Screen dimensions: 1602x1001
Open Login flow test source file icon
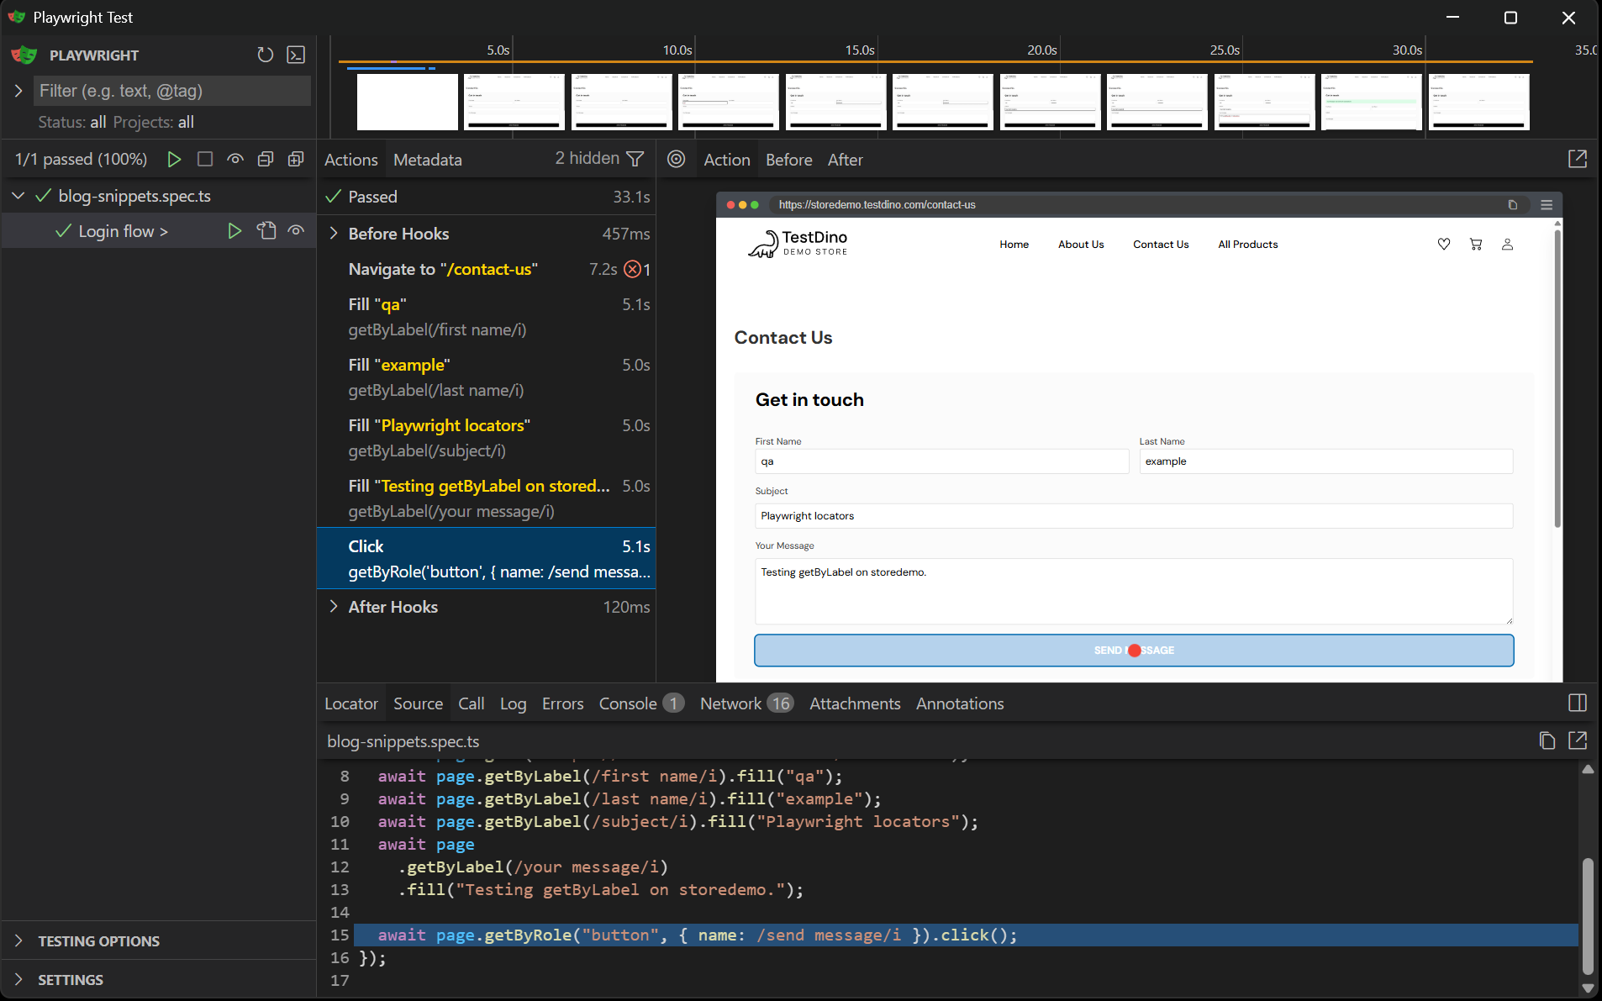[266, 231]
